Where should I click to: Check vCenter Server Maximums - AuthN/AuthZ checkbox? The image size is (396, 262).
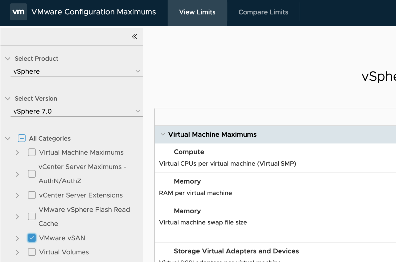32,174
